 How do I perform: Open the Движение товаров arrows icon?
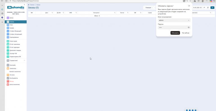tap(8, 50)
